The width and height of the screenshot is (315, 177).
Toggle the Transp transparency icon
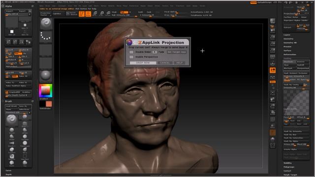coord(273,126)
